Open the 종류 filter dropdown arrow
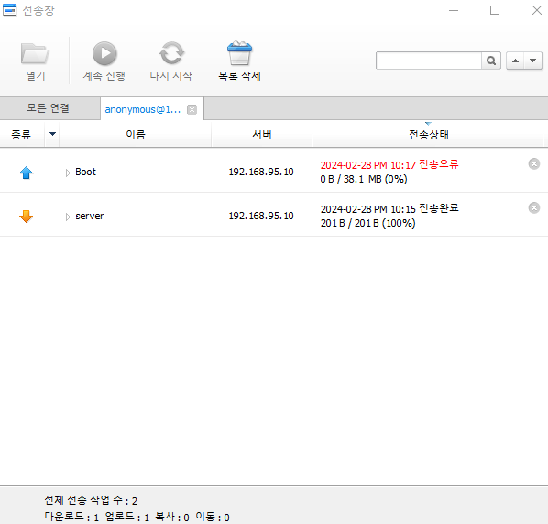The width and height of the screenshot is (548, 524). point(52,134)
